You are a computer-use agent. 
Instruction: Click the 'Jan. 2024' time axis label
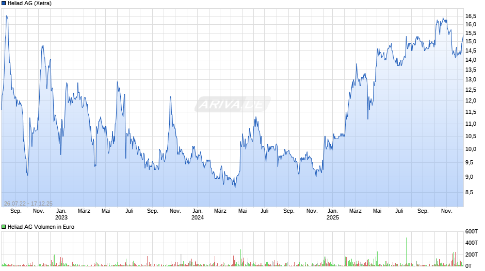point(197,214)
